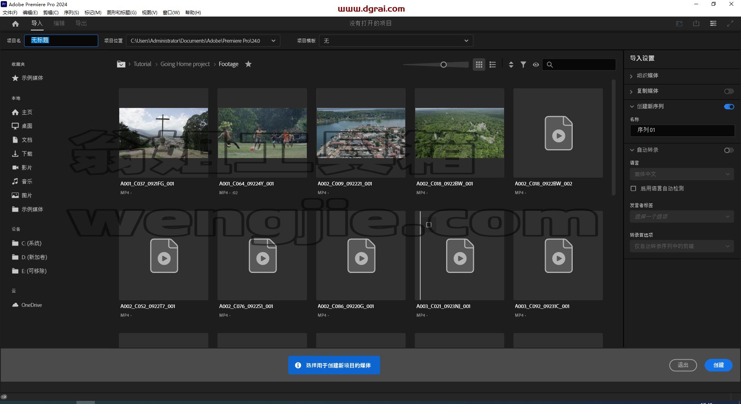Open the 文档 location
The image size is (741, 404).
click(x=22, y=140)
